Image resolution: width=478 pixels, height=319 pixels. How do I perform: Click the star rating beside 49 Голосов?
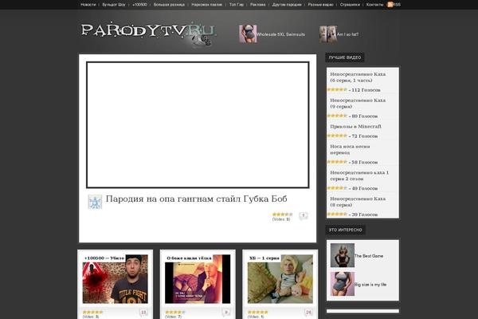pyautogui.click(x=337, y=188)
